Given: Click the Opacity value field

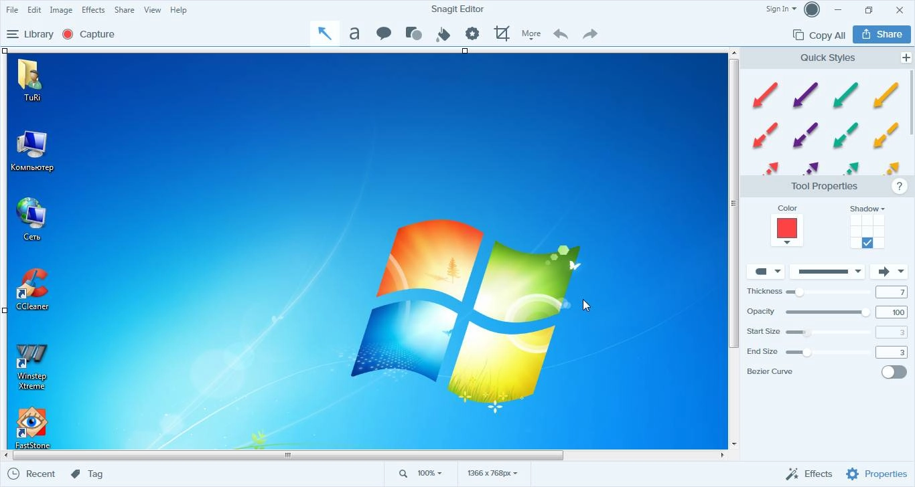Looking at the screenshot, I should (892, 312).
